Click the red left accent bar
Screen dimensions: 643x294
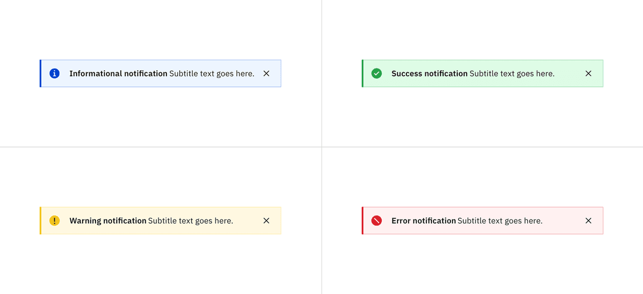coord(363,220)
